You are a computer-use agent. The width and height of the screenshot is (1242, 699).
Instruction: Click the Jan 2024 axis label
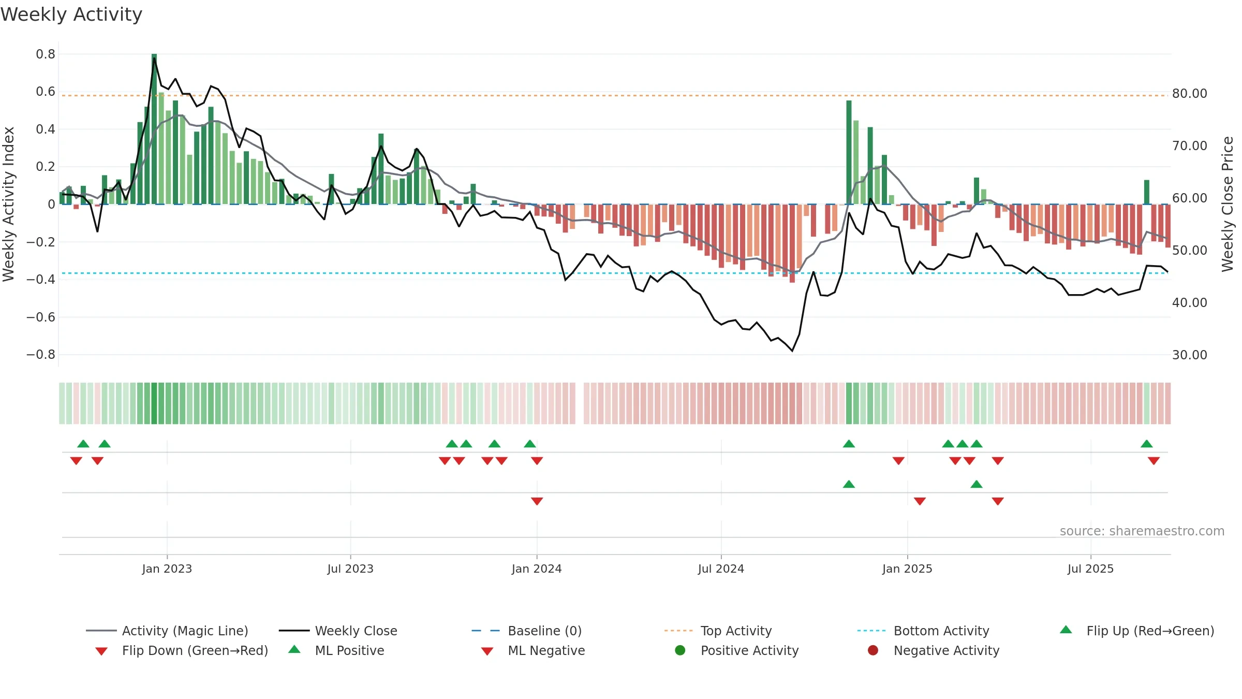(537, 569)
